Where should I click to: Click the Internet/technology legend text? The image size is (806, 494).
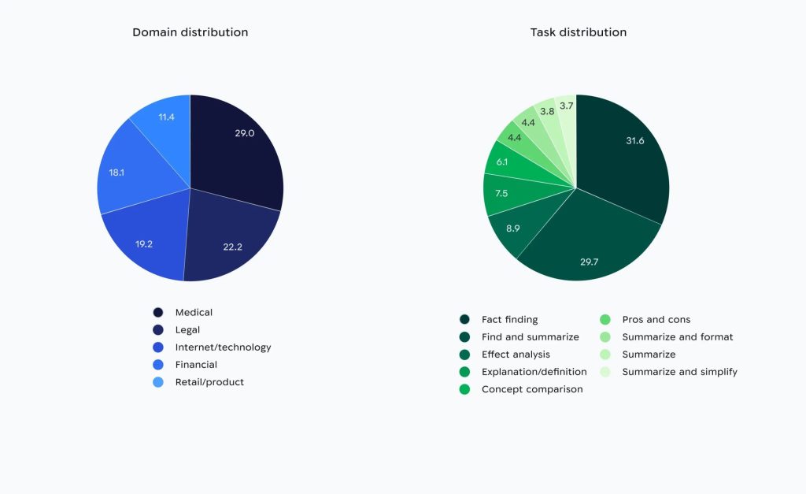pyautogui.click(x=223, y=347)
